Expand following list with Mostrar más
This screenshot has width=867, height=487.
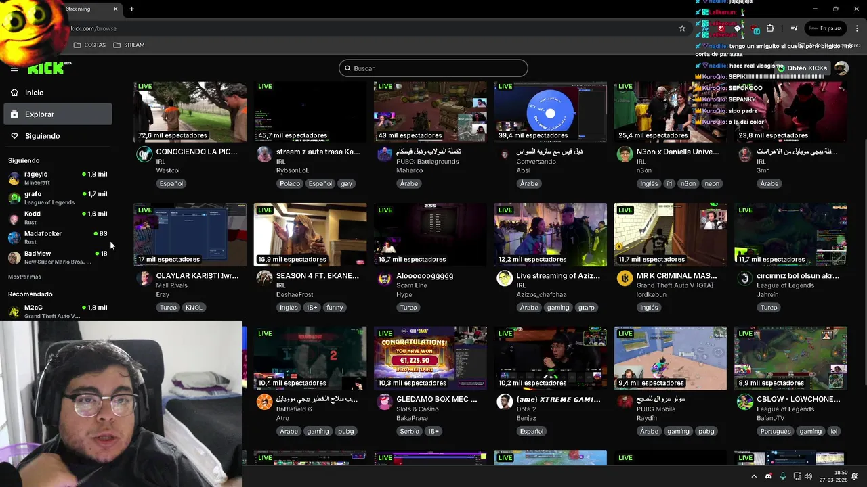click(x=24, y=277)
